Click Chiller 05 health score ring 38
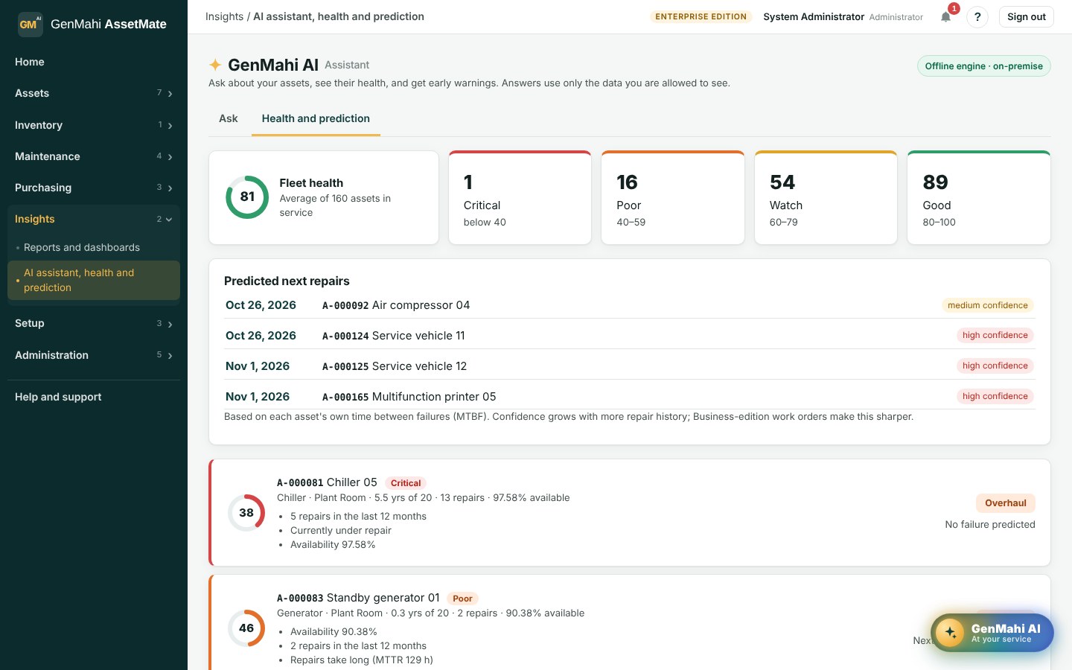 point(246,513)
